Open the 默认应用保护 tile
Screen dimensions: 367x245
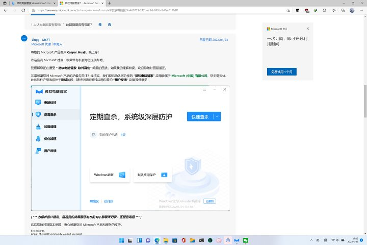pyautogui.click(x=152, y=175)
